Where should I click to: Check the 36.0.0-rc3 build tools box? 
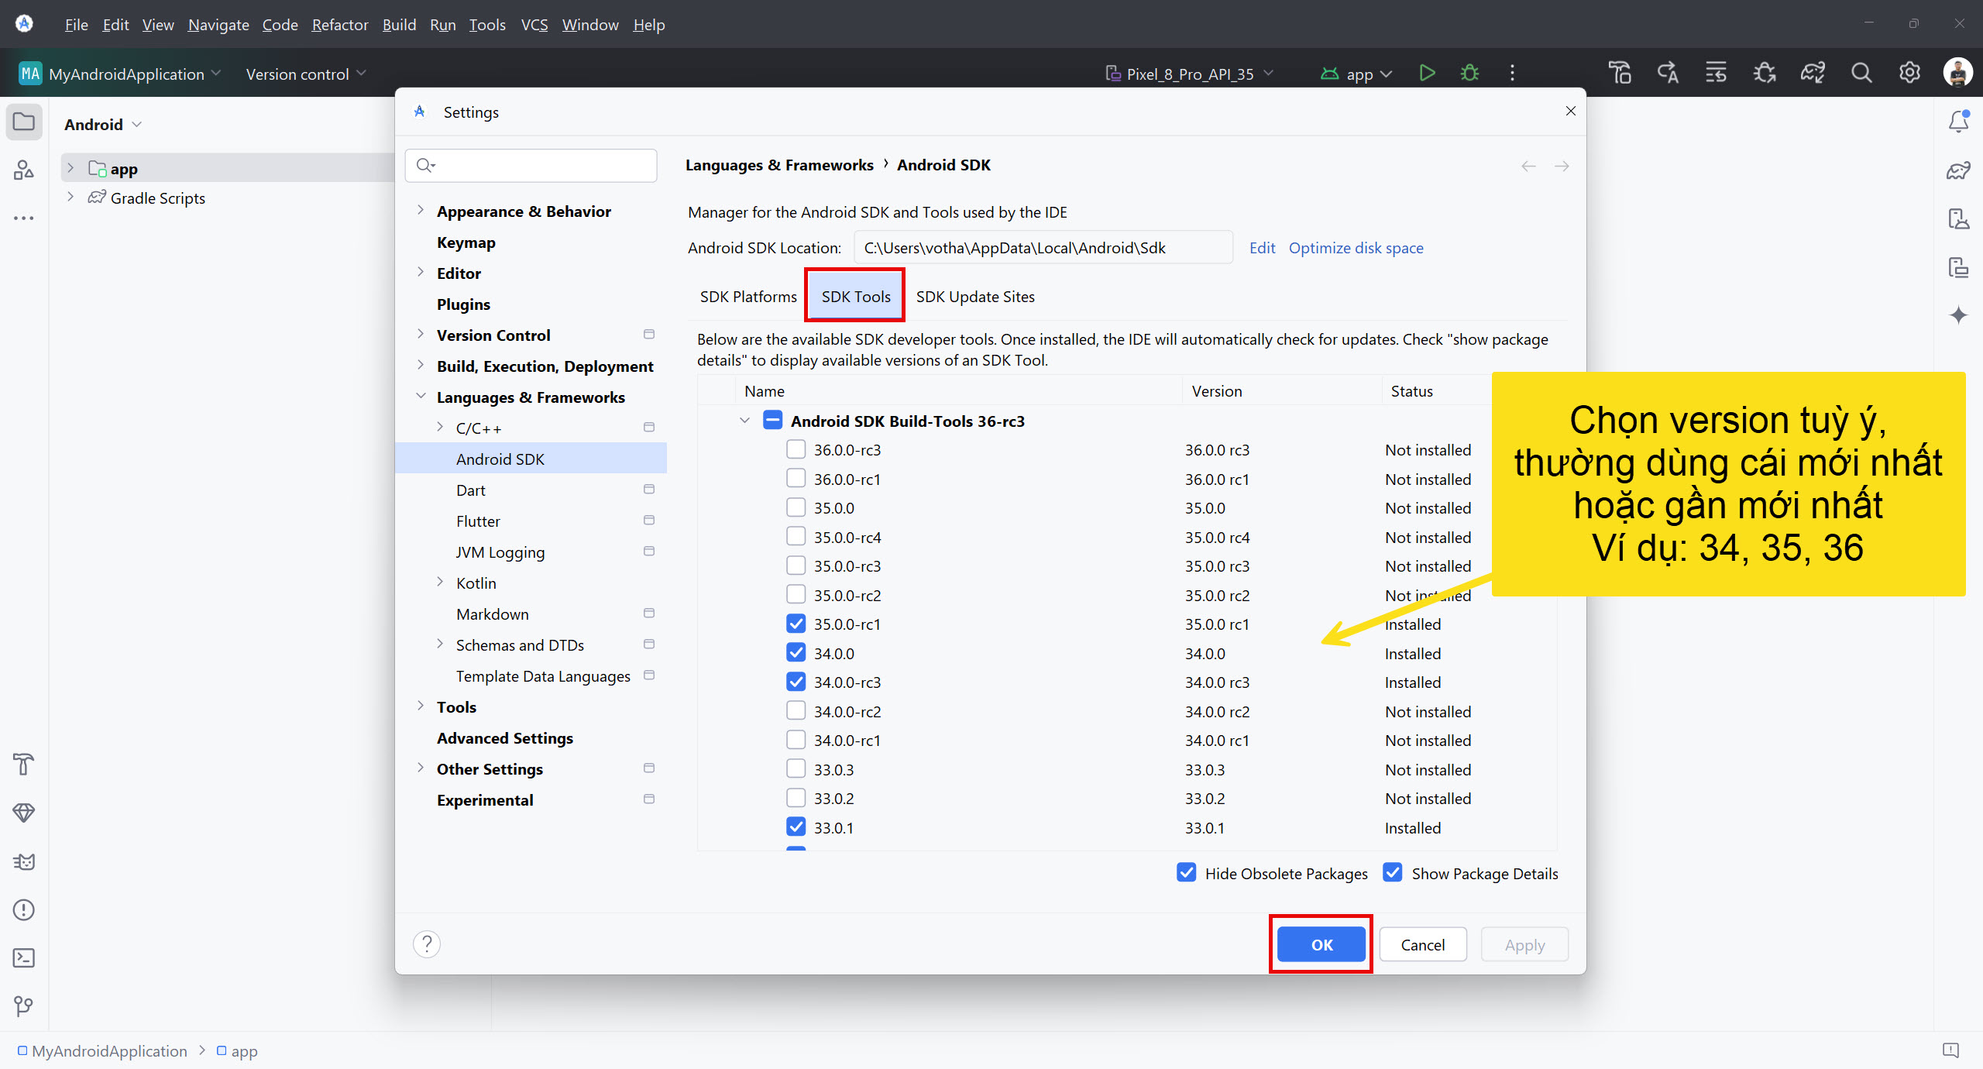tap(796, 449)
